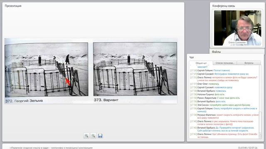This screenshot has width=266, height=149.
Task: Select Михаил Фалетюкс message about internet speed
Action: 224,116
